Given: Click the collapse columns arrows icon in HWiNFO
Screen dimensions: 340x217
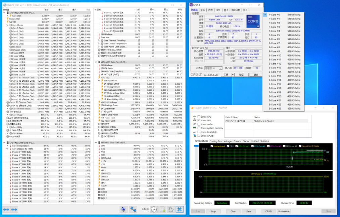Looking at the screenshot, I should (14, 209).
